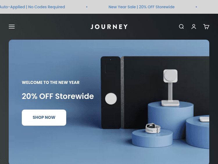The width and height of the screenshot is (218, 164).
Task: Click the white smartwatch in the banner
Action: pos(153,128)
